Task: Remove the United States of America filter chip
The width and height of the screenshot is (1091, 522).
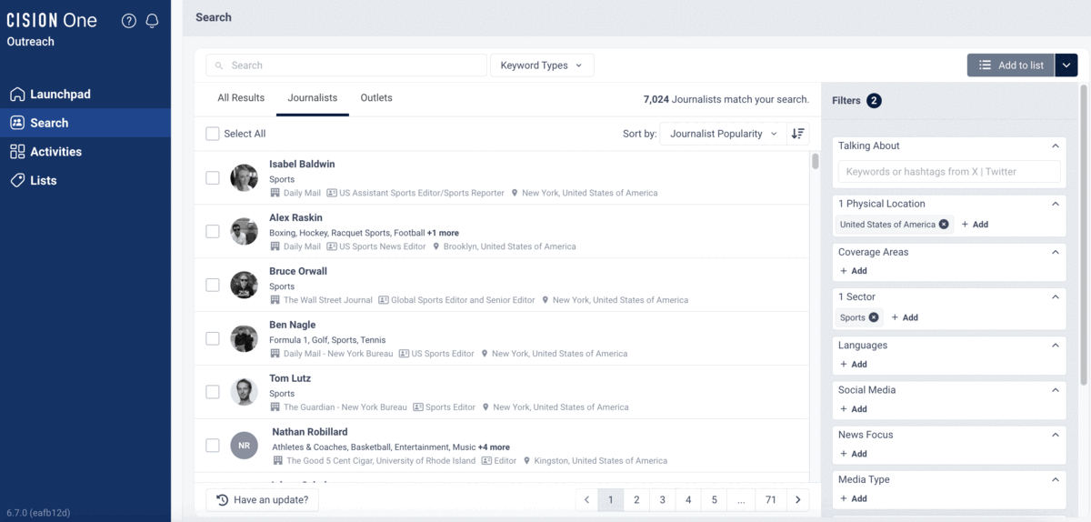Action: [x=944, y=225]
